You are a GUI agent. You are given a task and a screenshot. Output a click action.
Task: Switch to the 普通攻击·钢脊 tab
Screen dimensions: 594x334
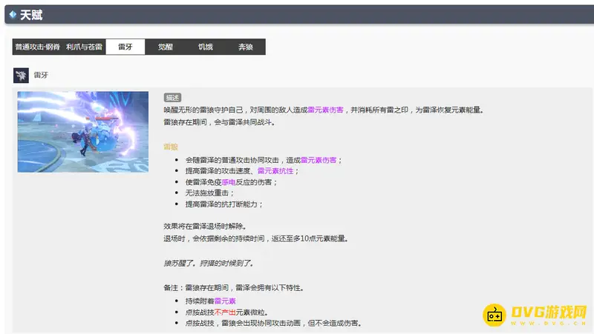(37, 47)
